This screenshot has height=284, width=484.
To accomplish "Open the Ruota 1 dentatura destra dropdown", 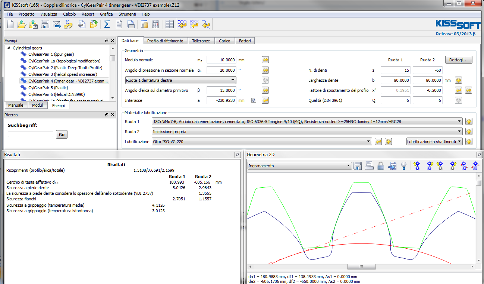I will coord(180,80).
